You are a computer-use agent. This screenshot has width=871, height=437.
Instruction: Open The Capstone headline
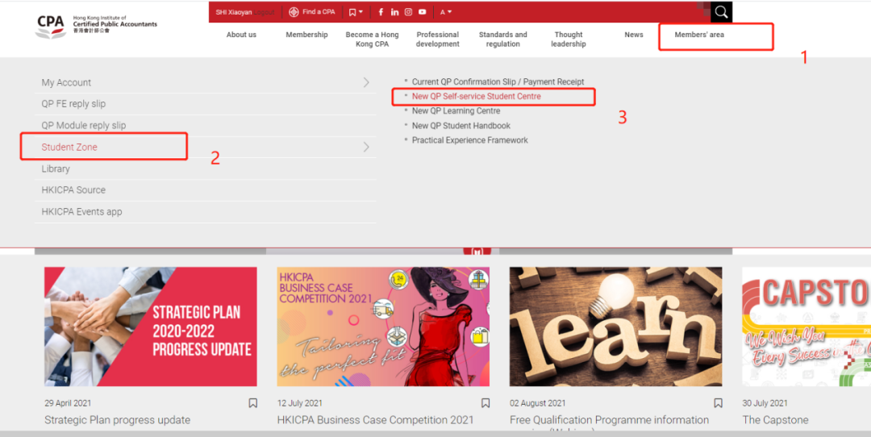pos(776,420)
